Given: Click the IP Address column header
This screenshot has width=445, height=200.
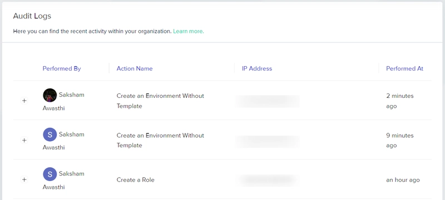Looking at the screenshot, I should 257,68.
